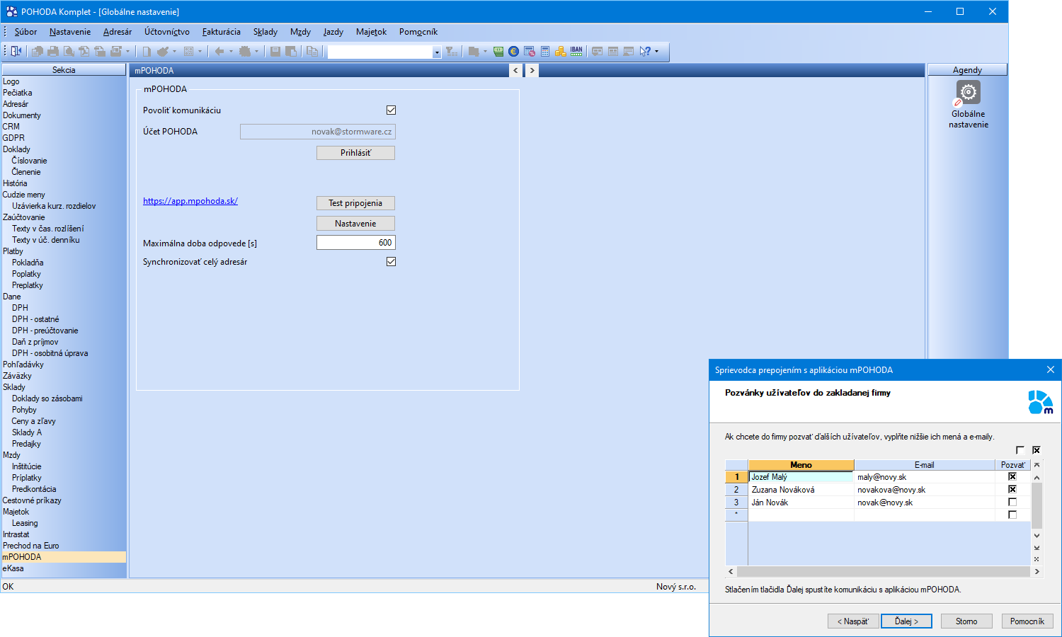1062x637 pixels.
Task: Open the Účtovníctvo menu
Action: click(167, 32)
